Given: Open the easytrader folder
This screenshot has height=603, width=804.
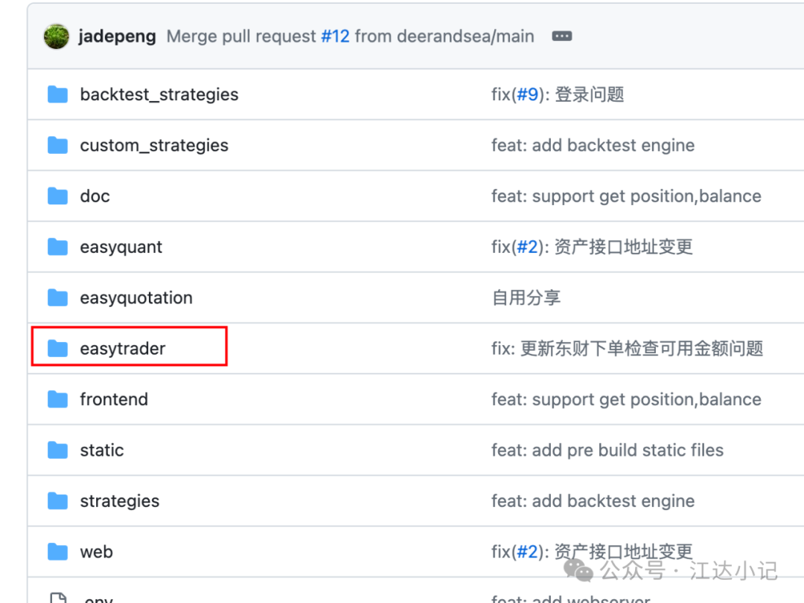Looking at the screenshot, I should (123, 349).
